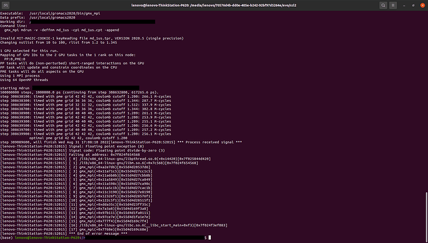Click the 'Executable: /usr/local/gromacs2020/bin/gmx_mpi' line
Screen dimensions: 428x243
[50, 14]
